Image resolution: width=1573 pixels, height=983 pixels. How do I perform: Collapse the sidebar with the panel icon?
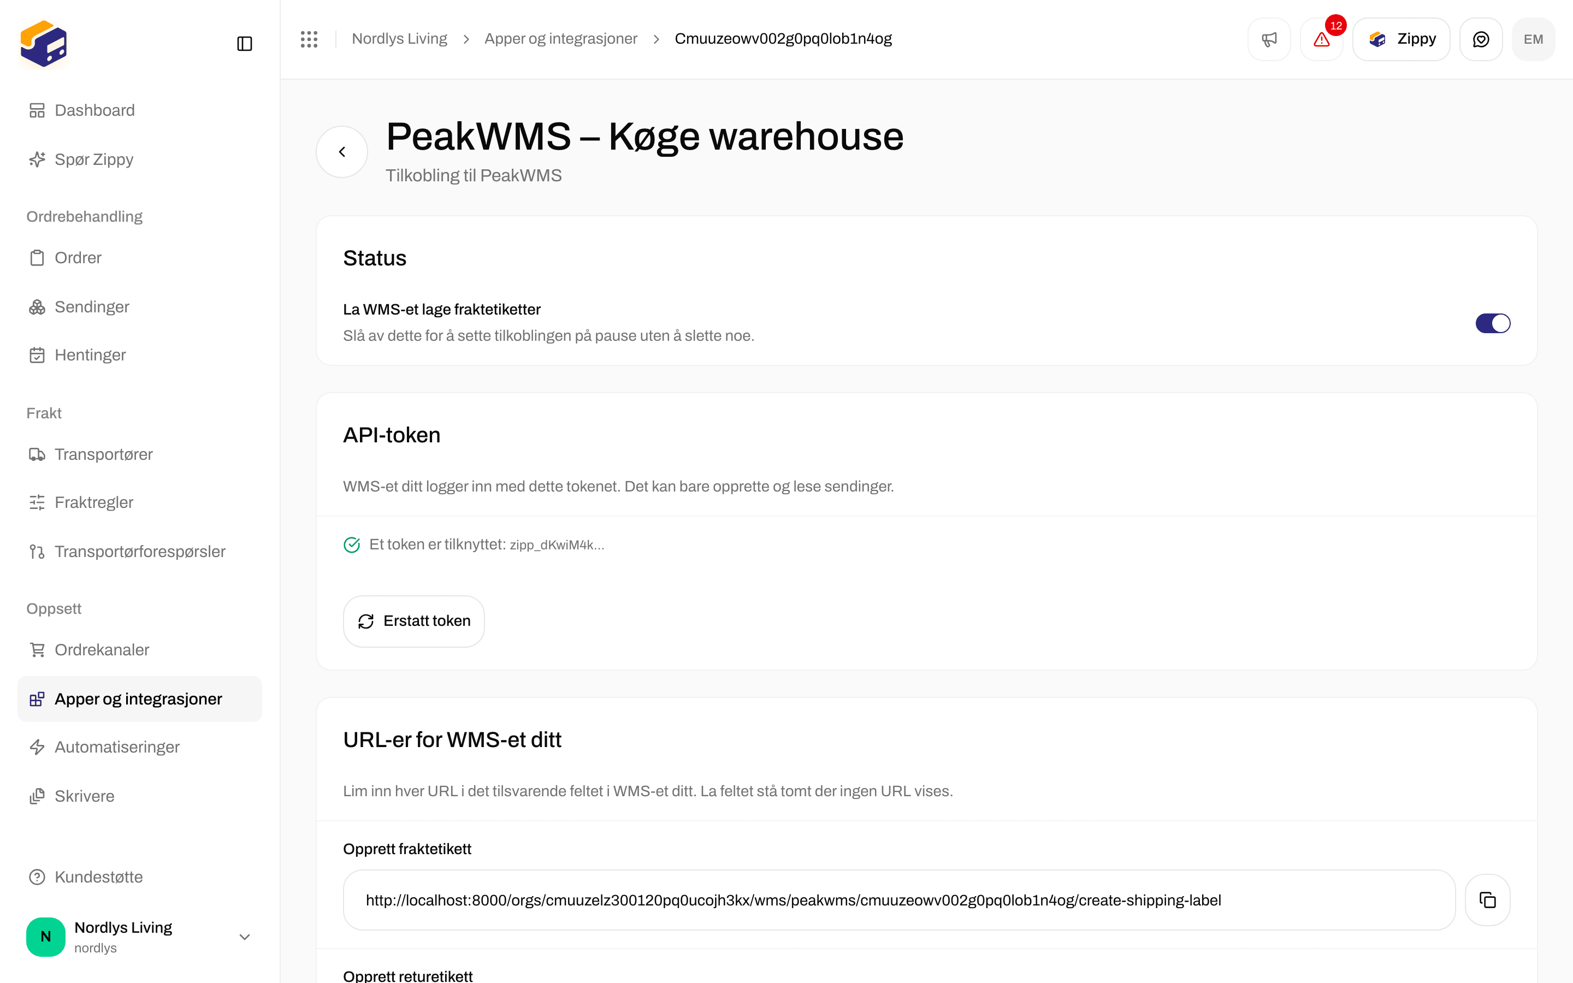pyautogui.click(x=244, y=44)
